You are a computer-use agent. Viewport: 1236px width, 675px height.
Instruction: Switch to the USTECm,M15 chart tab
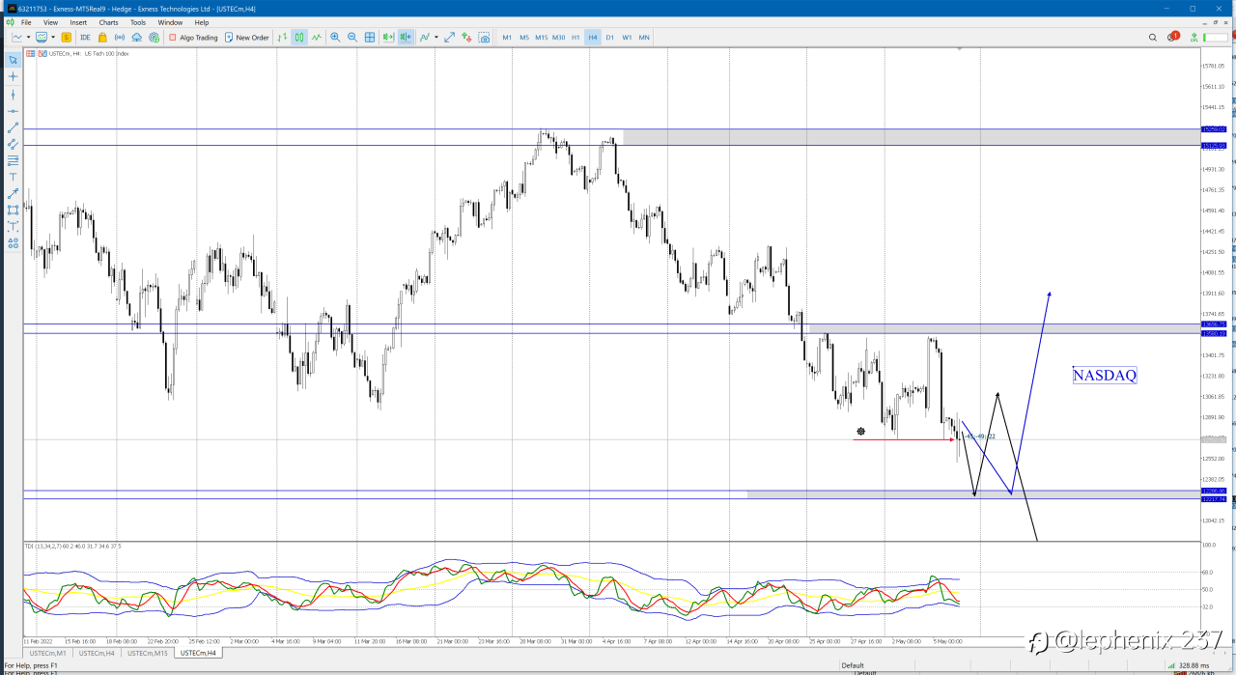(147, 653)
